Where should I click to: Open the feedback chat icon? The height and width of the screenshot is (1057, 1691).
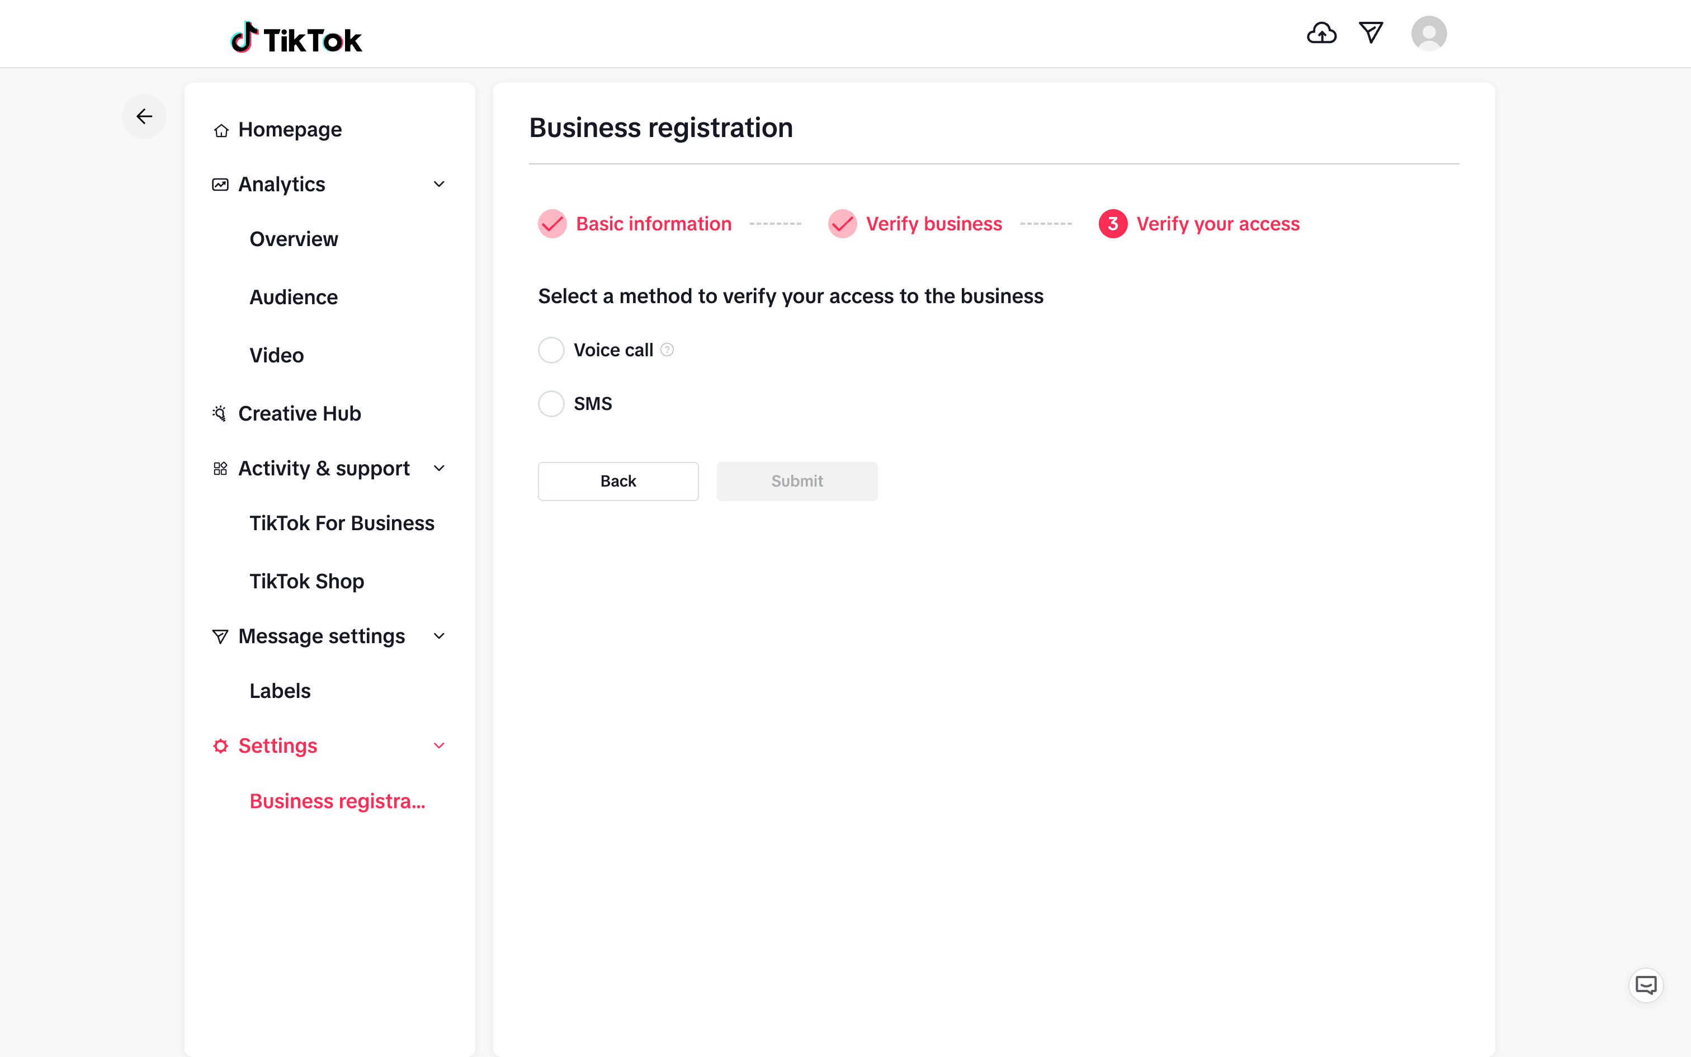[x=1646, y=985]
